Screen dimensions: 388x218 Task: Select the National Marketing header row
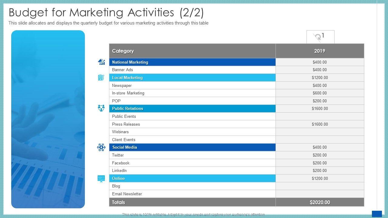(192, 62)
